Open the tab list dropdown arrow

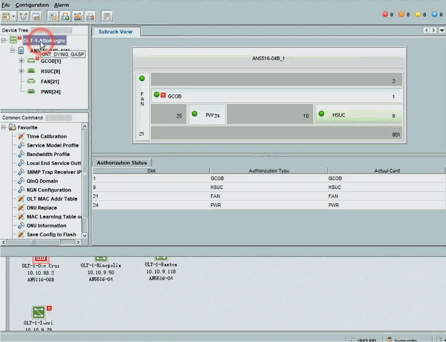point(442,30)
